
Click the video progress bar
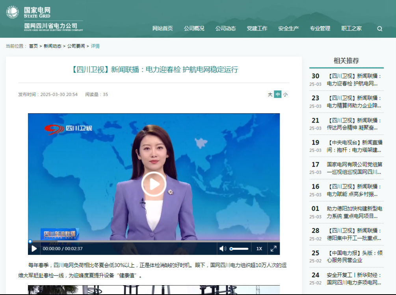coord(154,241)
